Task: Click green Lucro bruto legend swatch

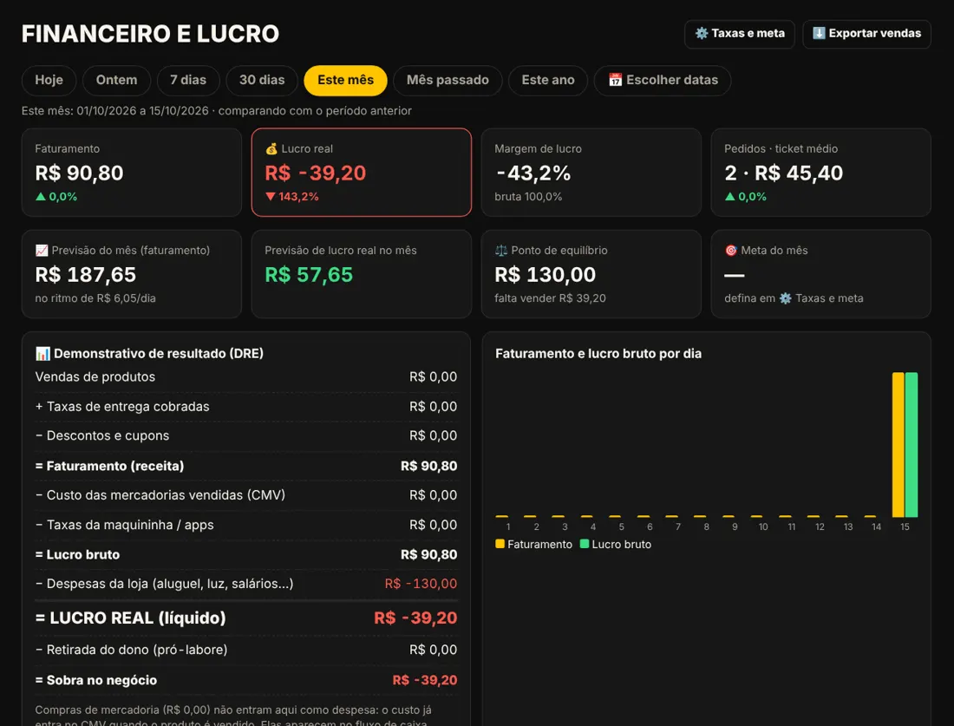Action: pos(585,544)
